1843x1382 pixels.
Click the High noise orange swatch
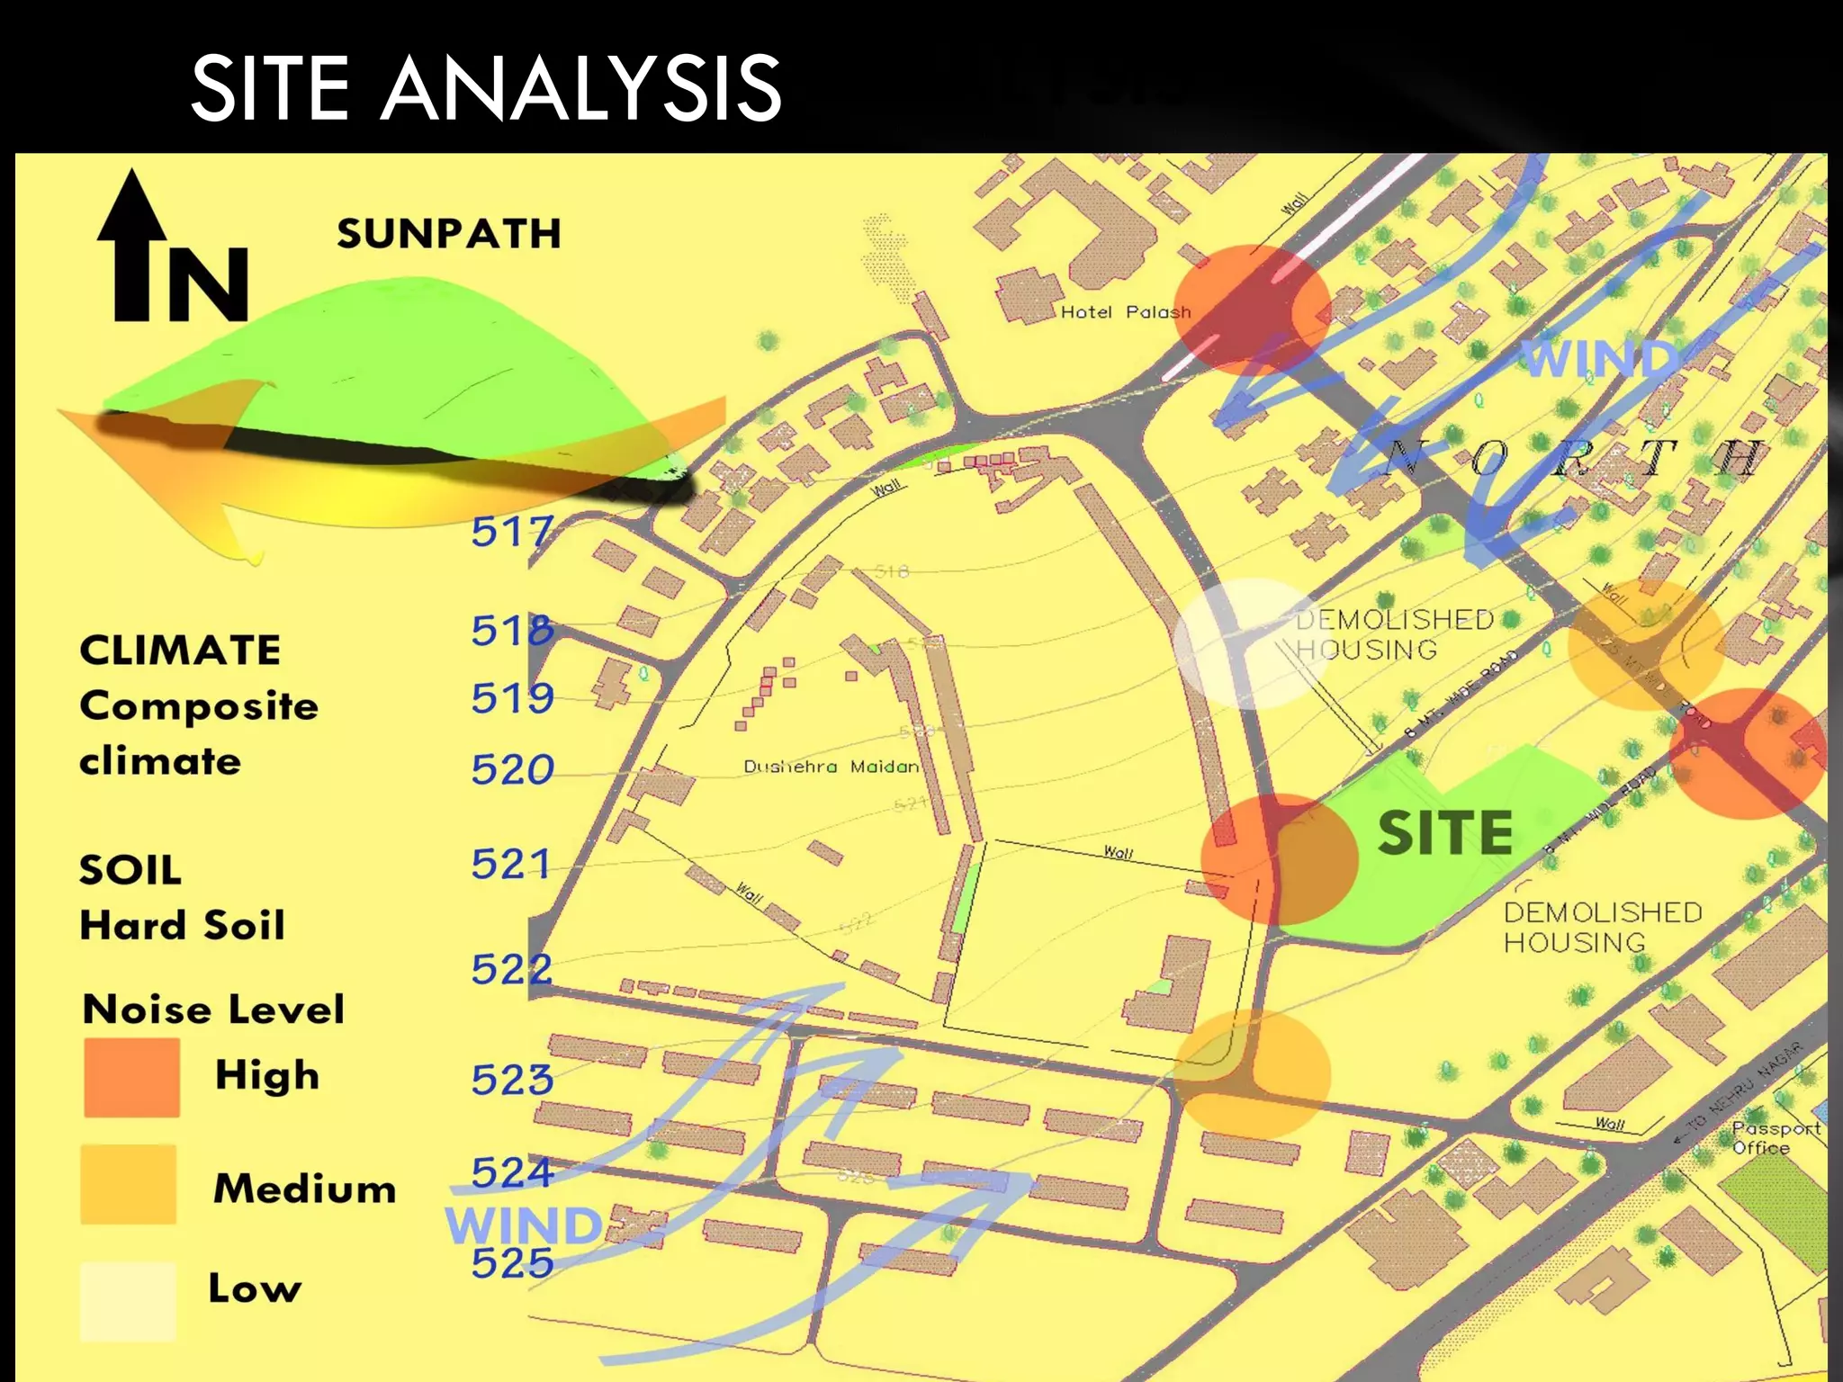coord(131,1077)
